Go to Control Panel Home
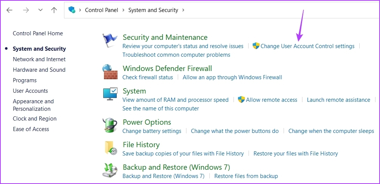This screenshot has width=380, height=184. pos(38,33)
